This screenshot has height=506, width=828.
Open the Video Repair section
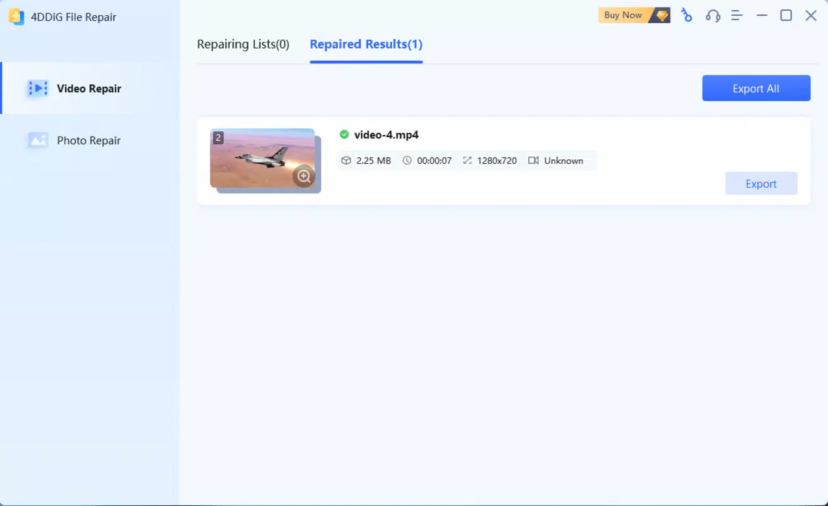coord(90,89)
